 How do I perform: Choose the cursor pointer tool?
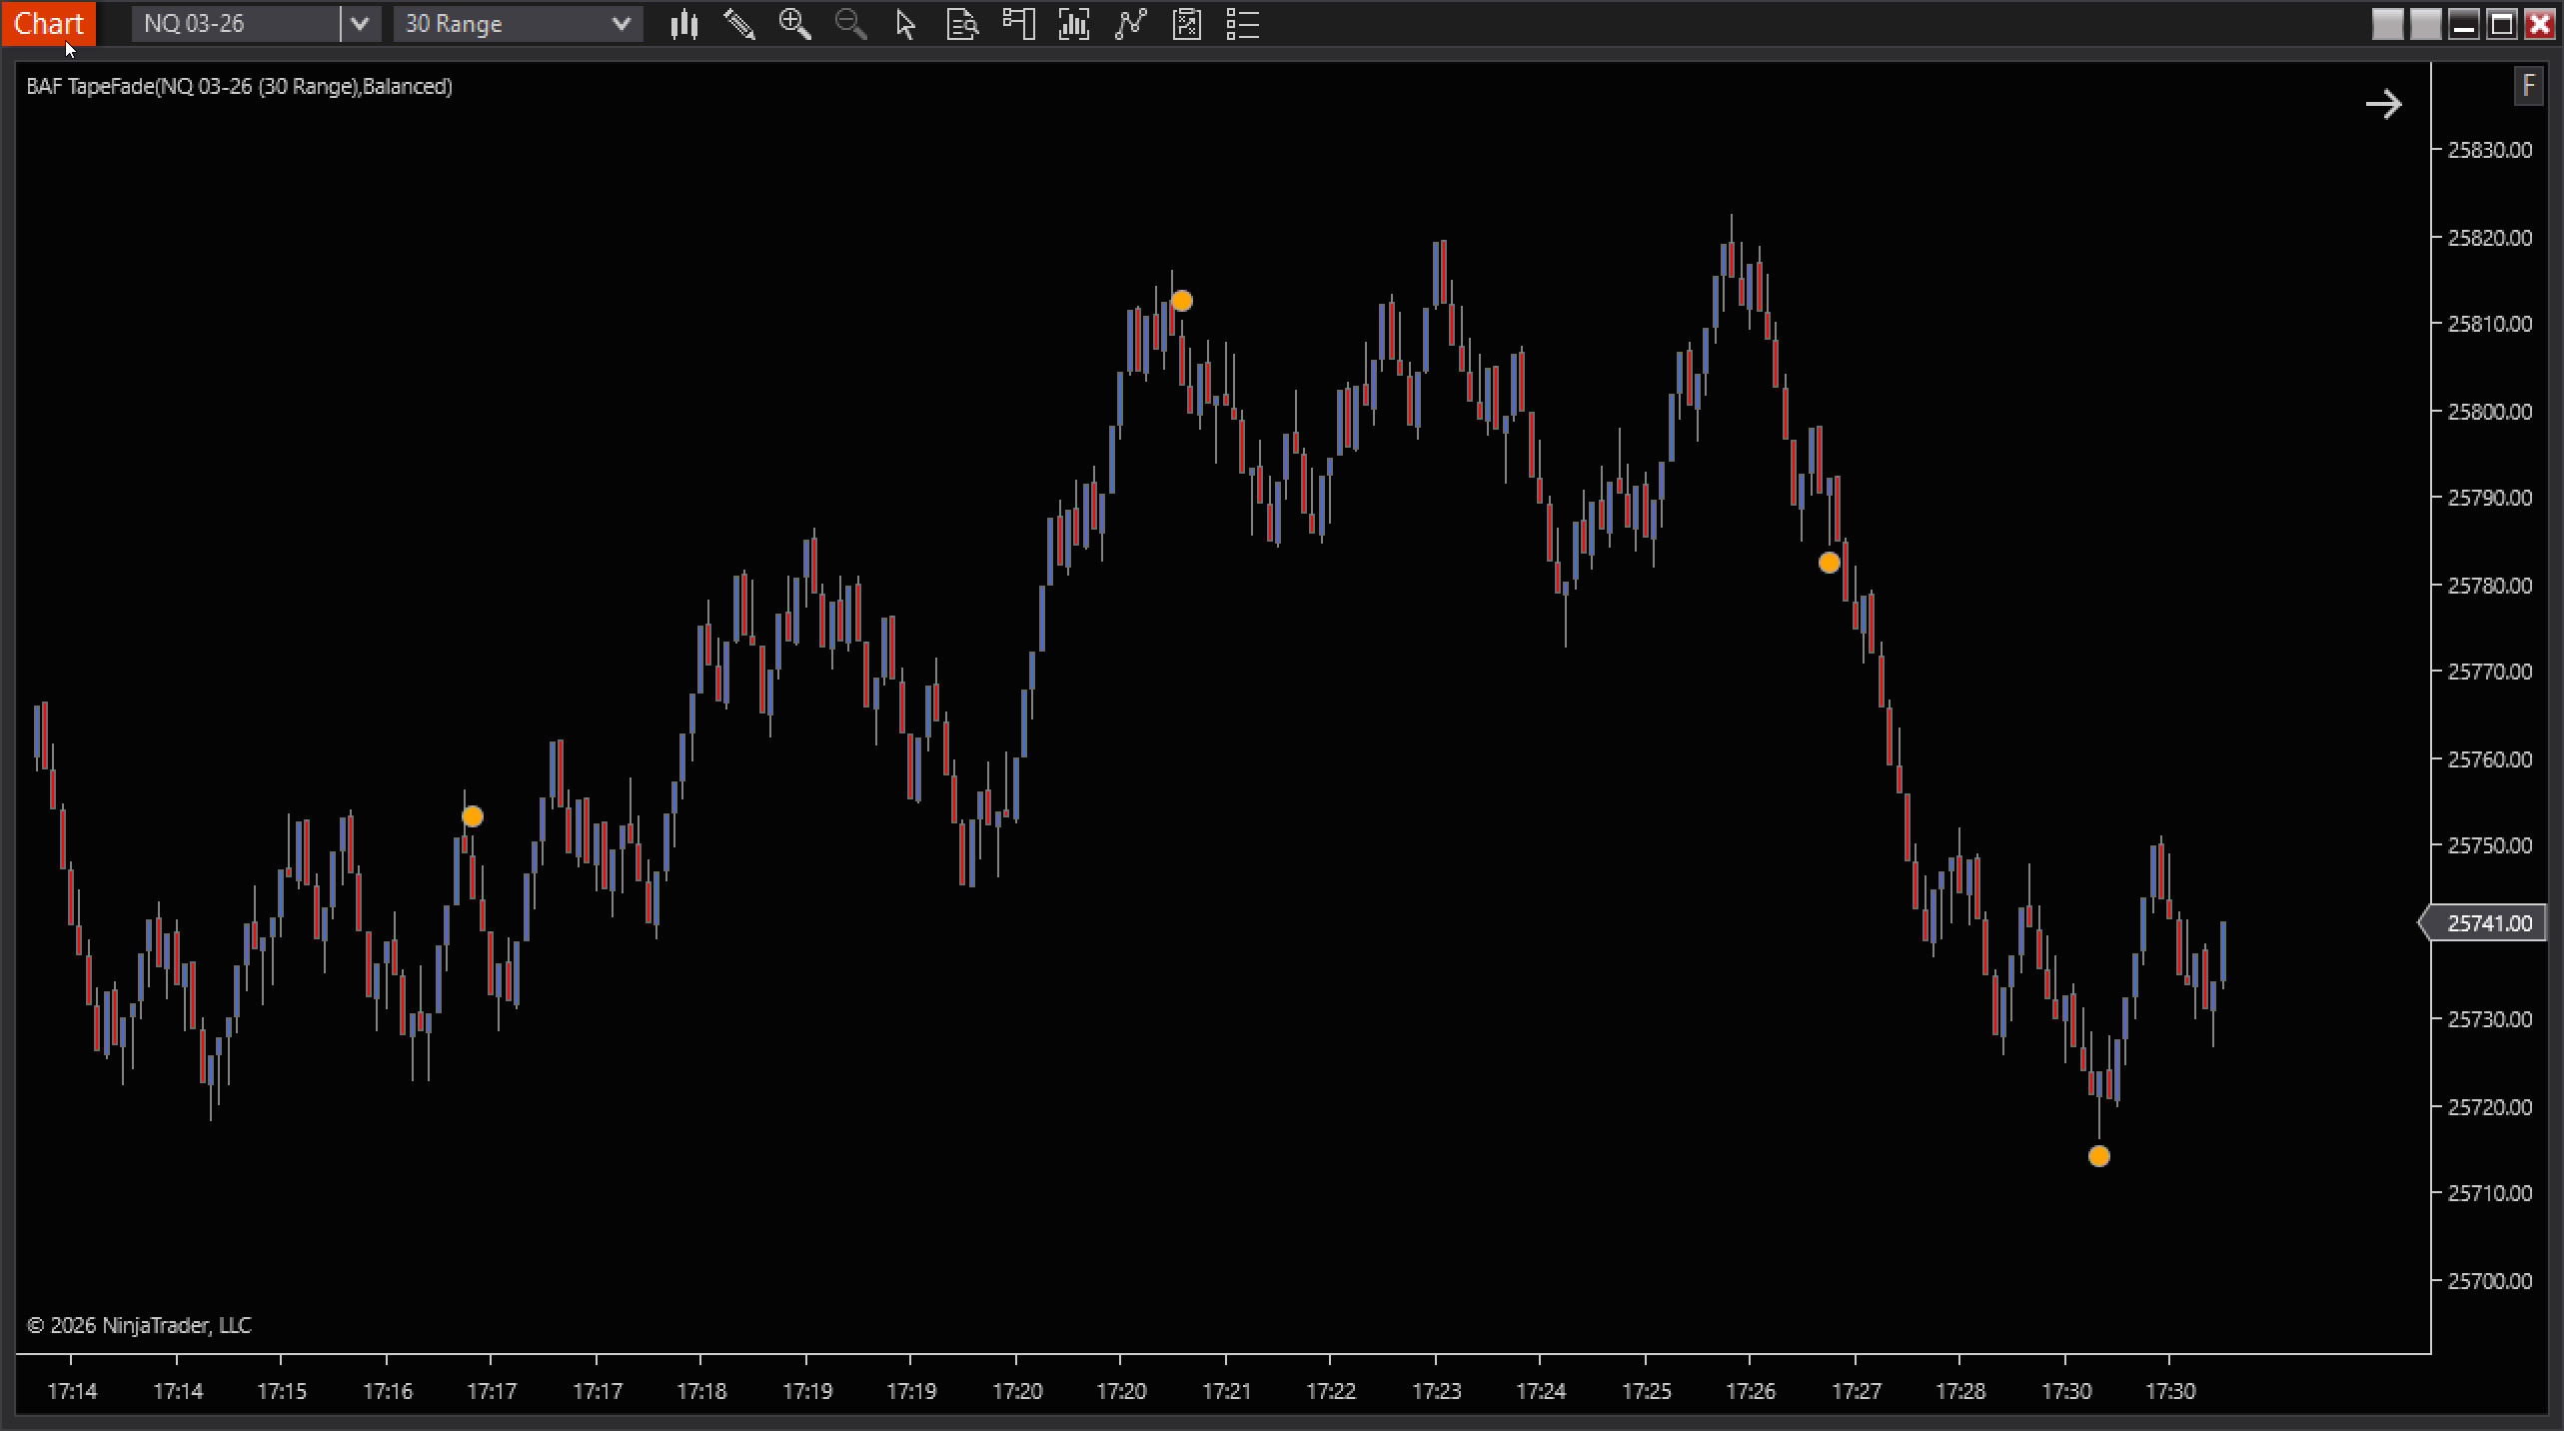(x=906, y=24)
